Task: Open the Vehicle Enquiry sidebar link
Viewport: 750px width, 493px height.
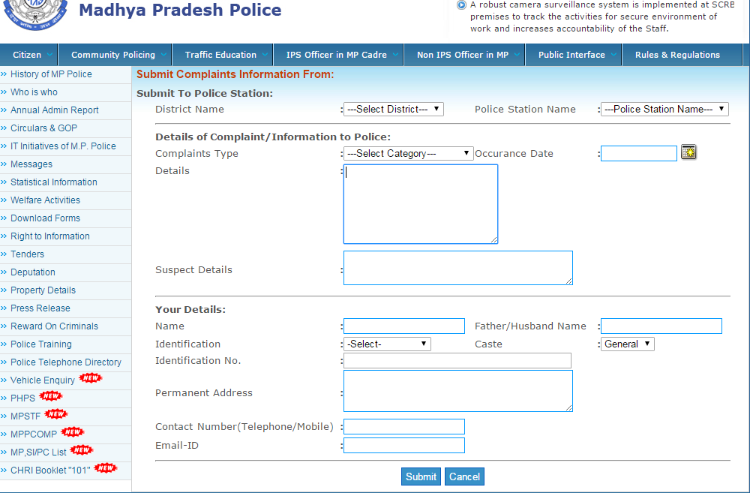Action: click(43, 380)
